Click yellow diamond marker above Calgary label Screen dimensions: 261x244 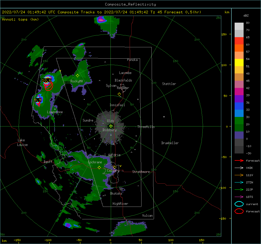pos(115,167)
